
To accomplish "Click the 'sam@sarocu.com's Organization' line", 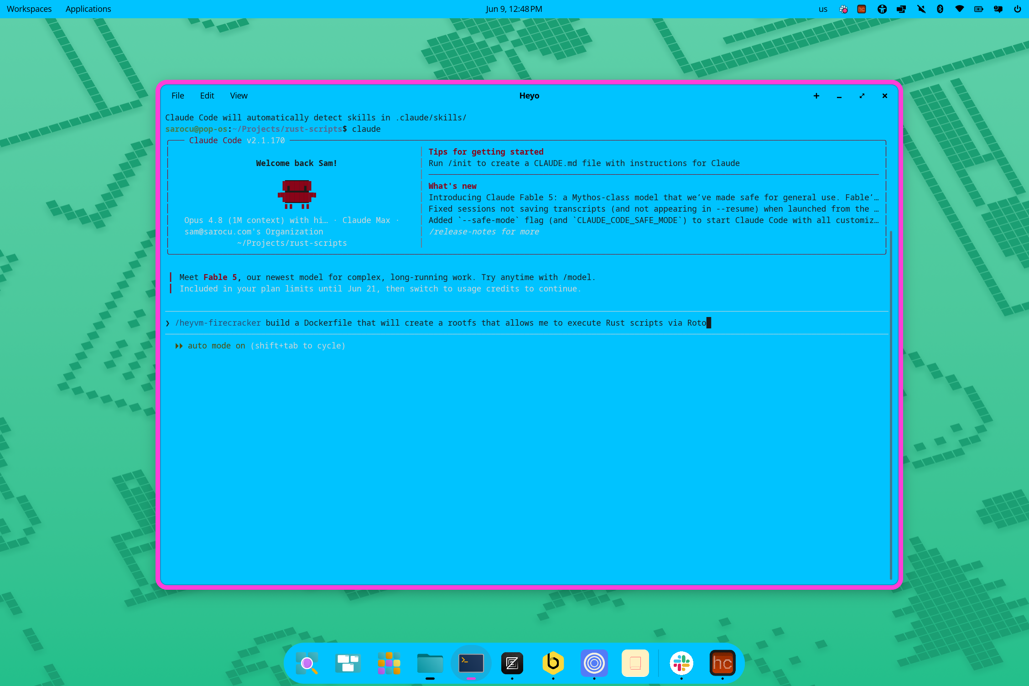I will (254, 232).
